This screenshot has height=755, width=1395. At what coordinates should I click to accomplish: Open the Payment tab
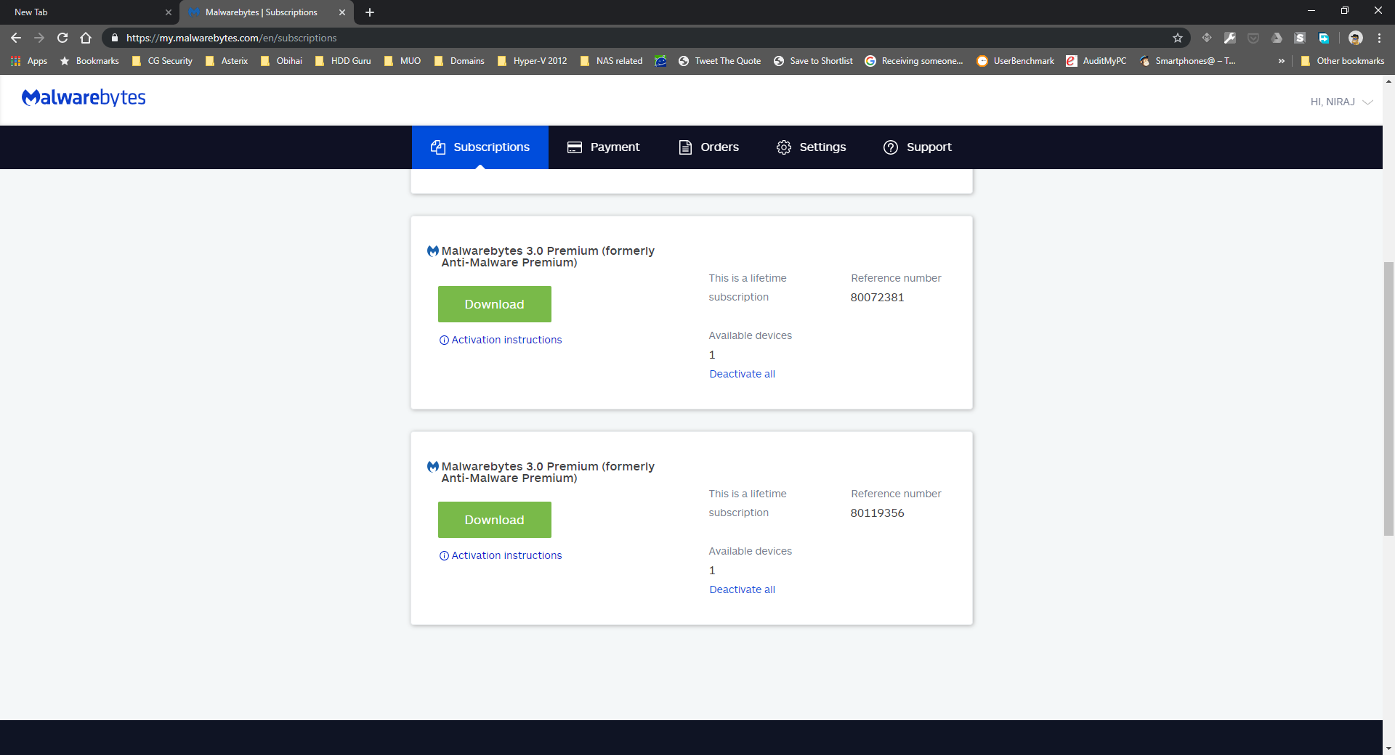click(x=603, y=147)
